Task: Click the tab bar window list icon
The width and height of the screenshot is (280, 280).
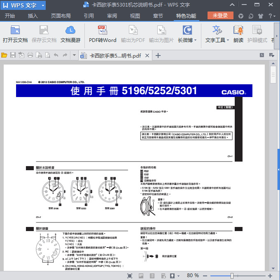Action: [262, 55]
